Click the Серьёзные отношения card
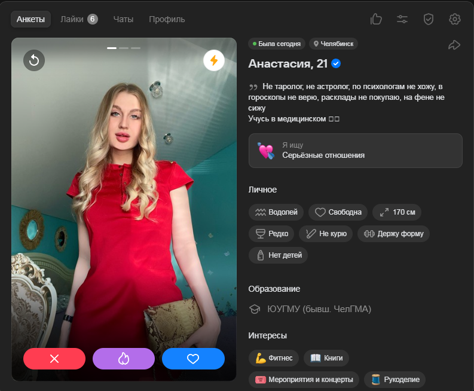 [355, 151]
